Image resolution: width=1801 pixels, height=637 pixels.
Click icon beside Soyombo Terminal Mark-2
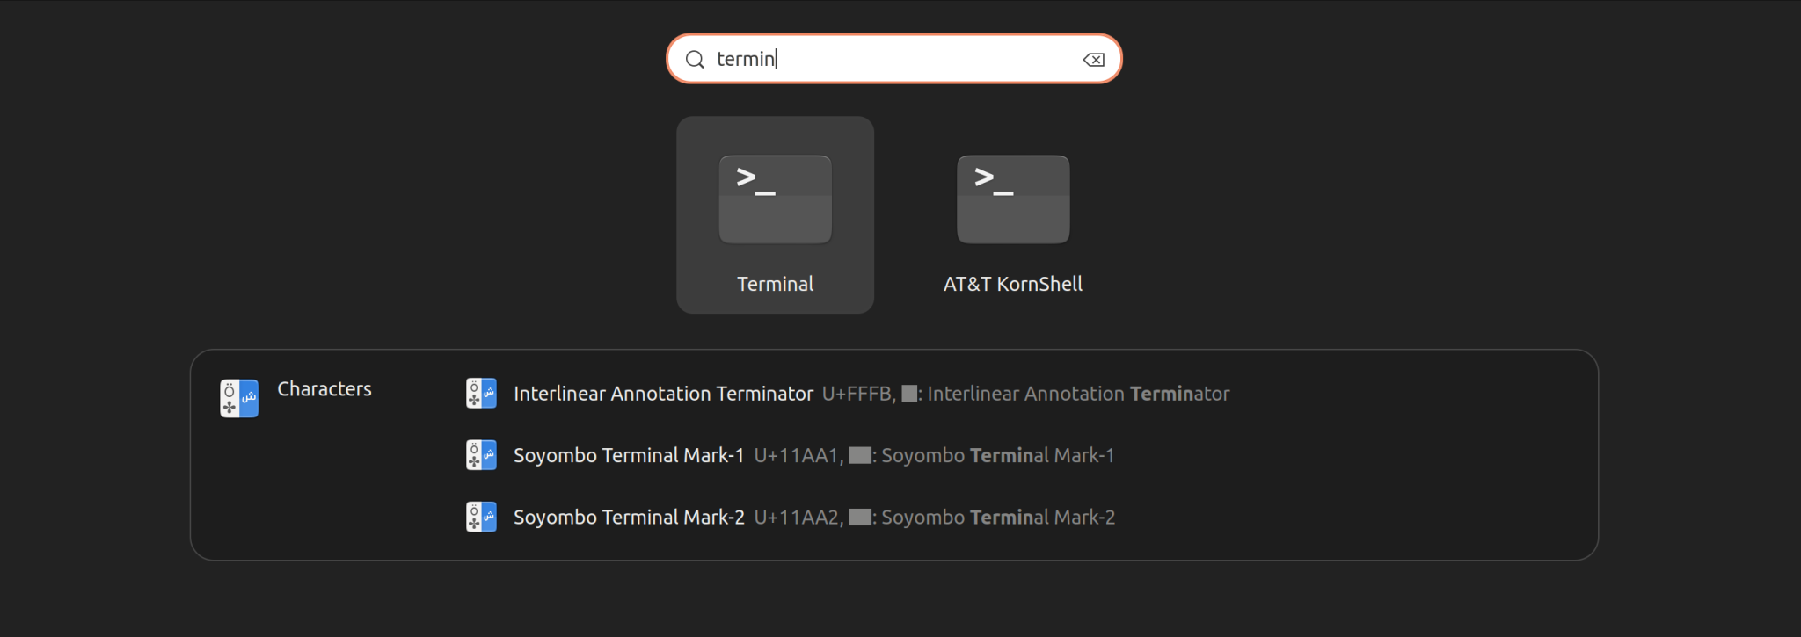481,517
